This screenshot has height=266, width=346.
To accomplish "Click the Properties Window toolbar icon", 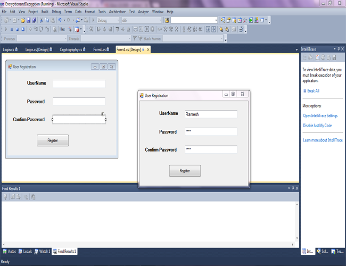I will [228, 20].
